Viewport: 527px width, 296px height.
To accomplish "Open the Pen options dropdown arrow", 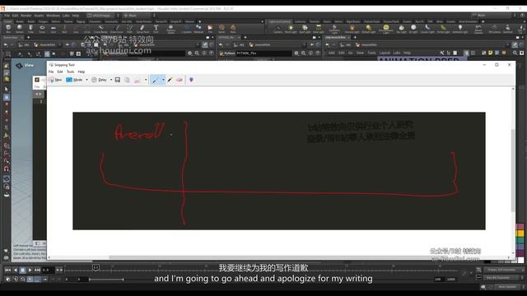I will [x=163, y=80].
